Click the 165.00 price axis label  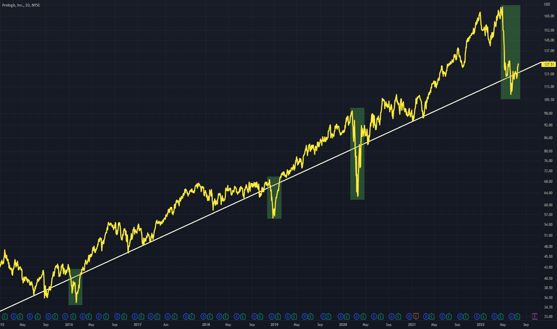(549, 16)
